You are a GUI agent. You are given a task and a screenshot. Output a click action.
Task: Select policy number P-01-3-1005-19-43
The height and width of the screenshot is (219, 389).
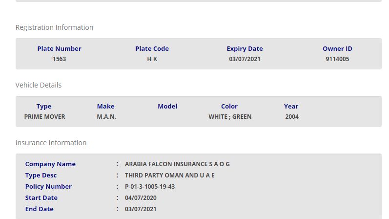[x=150, y=187]
